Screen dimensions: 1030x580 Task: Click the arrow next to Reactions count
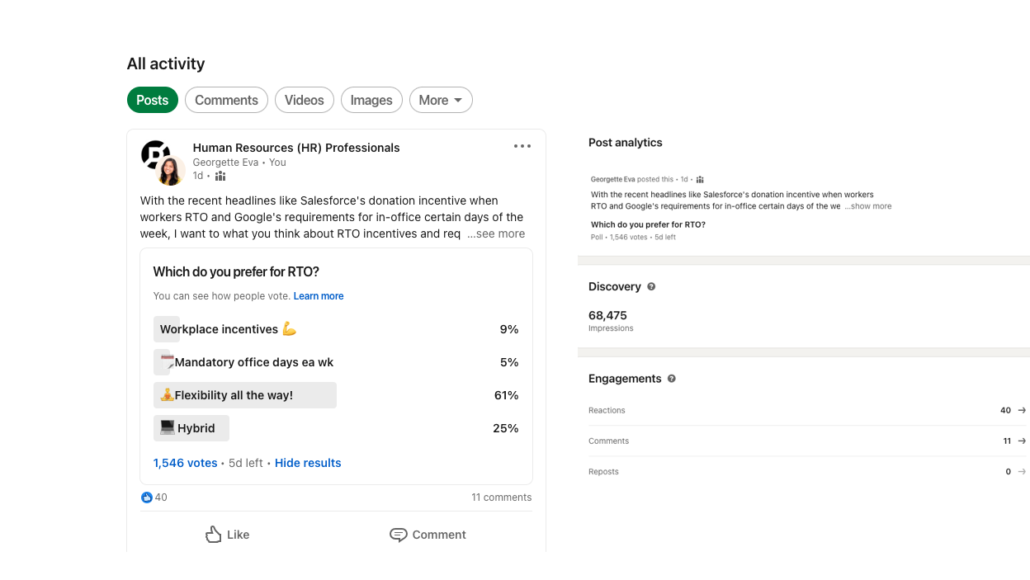pos(1022,410)
